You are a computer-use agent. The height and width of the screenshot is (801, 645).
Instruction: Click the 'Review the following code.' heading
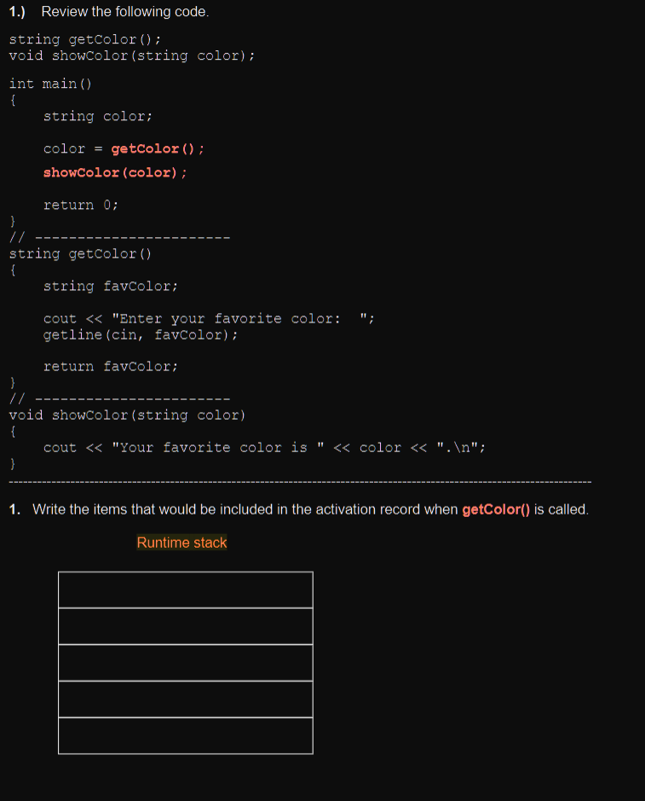tap(125, 12)
